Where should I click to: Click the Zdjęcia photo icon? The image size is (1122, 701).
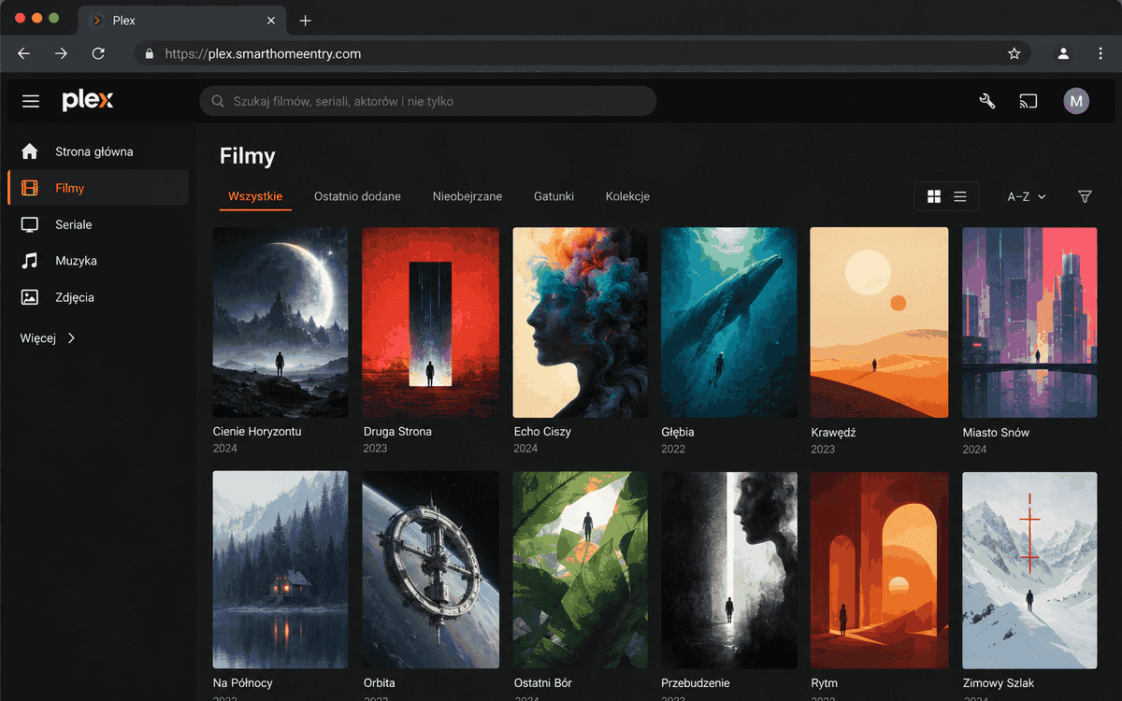tap(30, 297)
